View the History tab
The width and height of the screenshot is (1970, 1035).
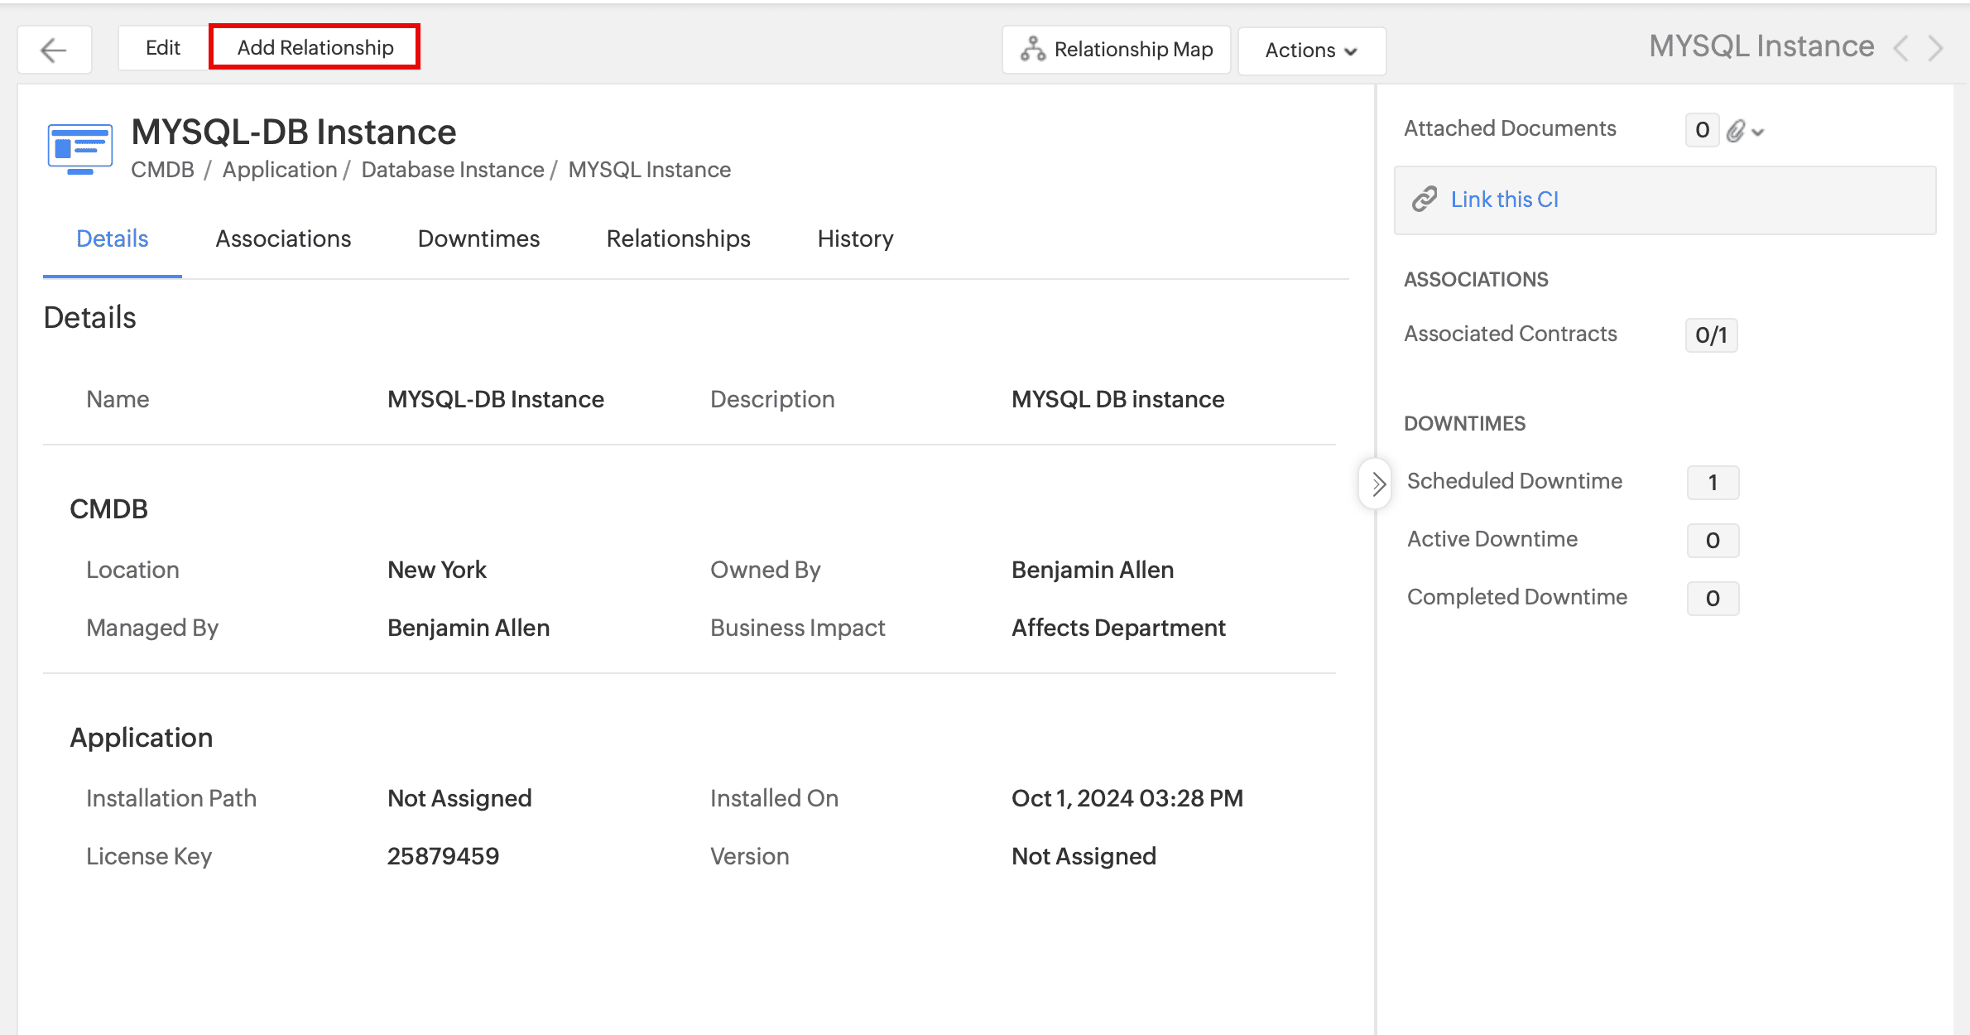coord(855,238)
